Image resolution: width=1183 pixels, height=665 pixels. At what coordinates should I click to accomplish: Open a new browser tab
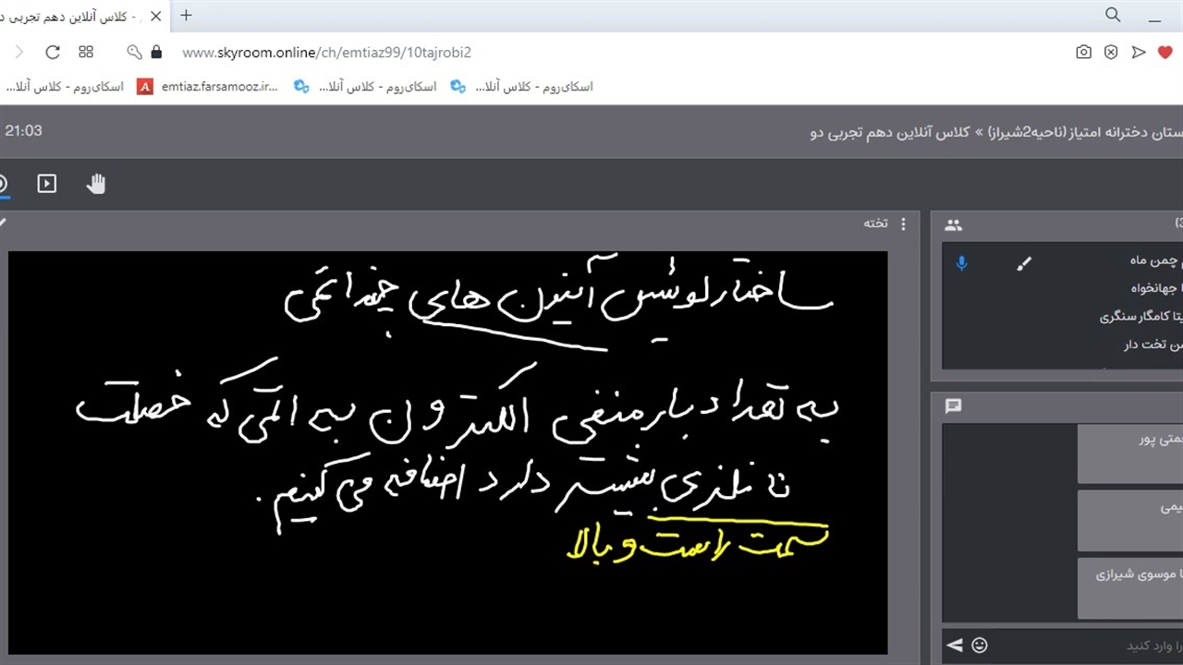(186, 15)
